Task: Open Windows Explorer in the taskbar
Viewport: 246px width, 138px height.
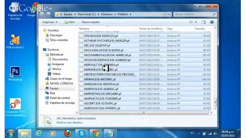Action: coord(25,133)
